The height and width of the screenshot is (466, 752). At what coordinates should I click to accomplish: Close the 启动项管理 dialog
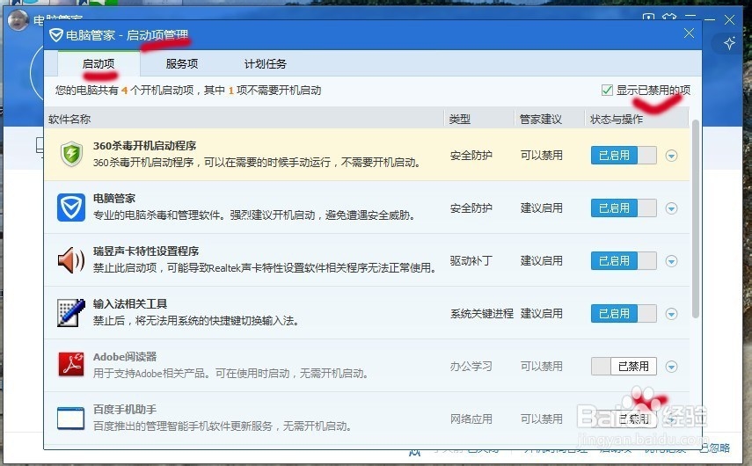coord(689,33)
